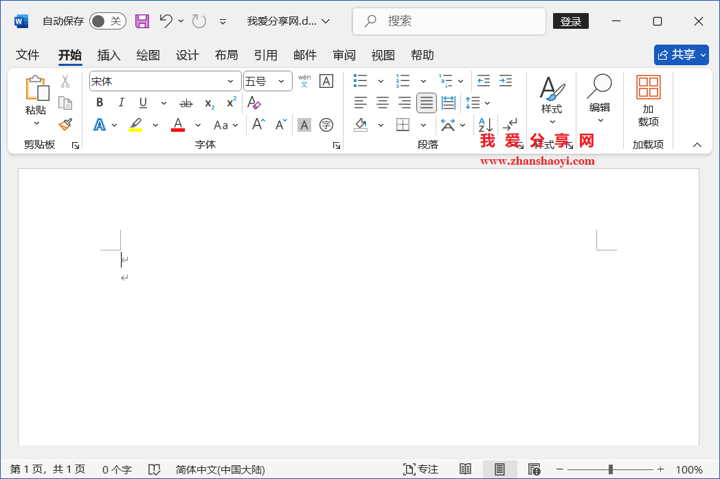Switch to Read Mode view
The width and height of the screenshot is (720, 479).
point(465,469)
